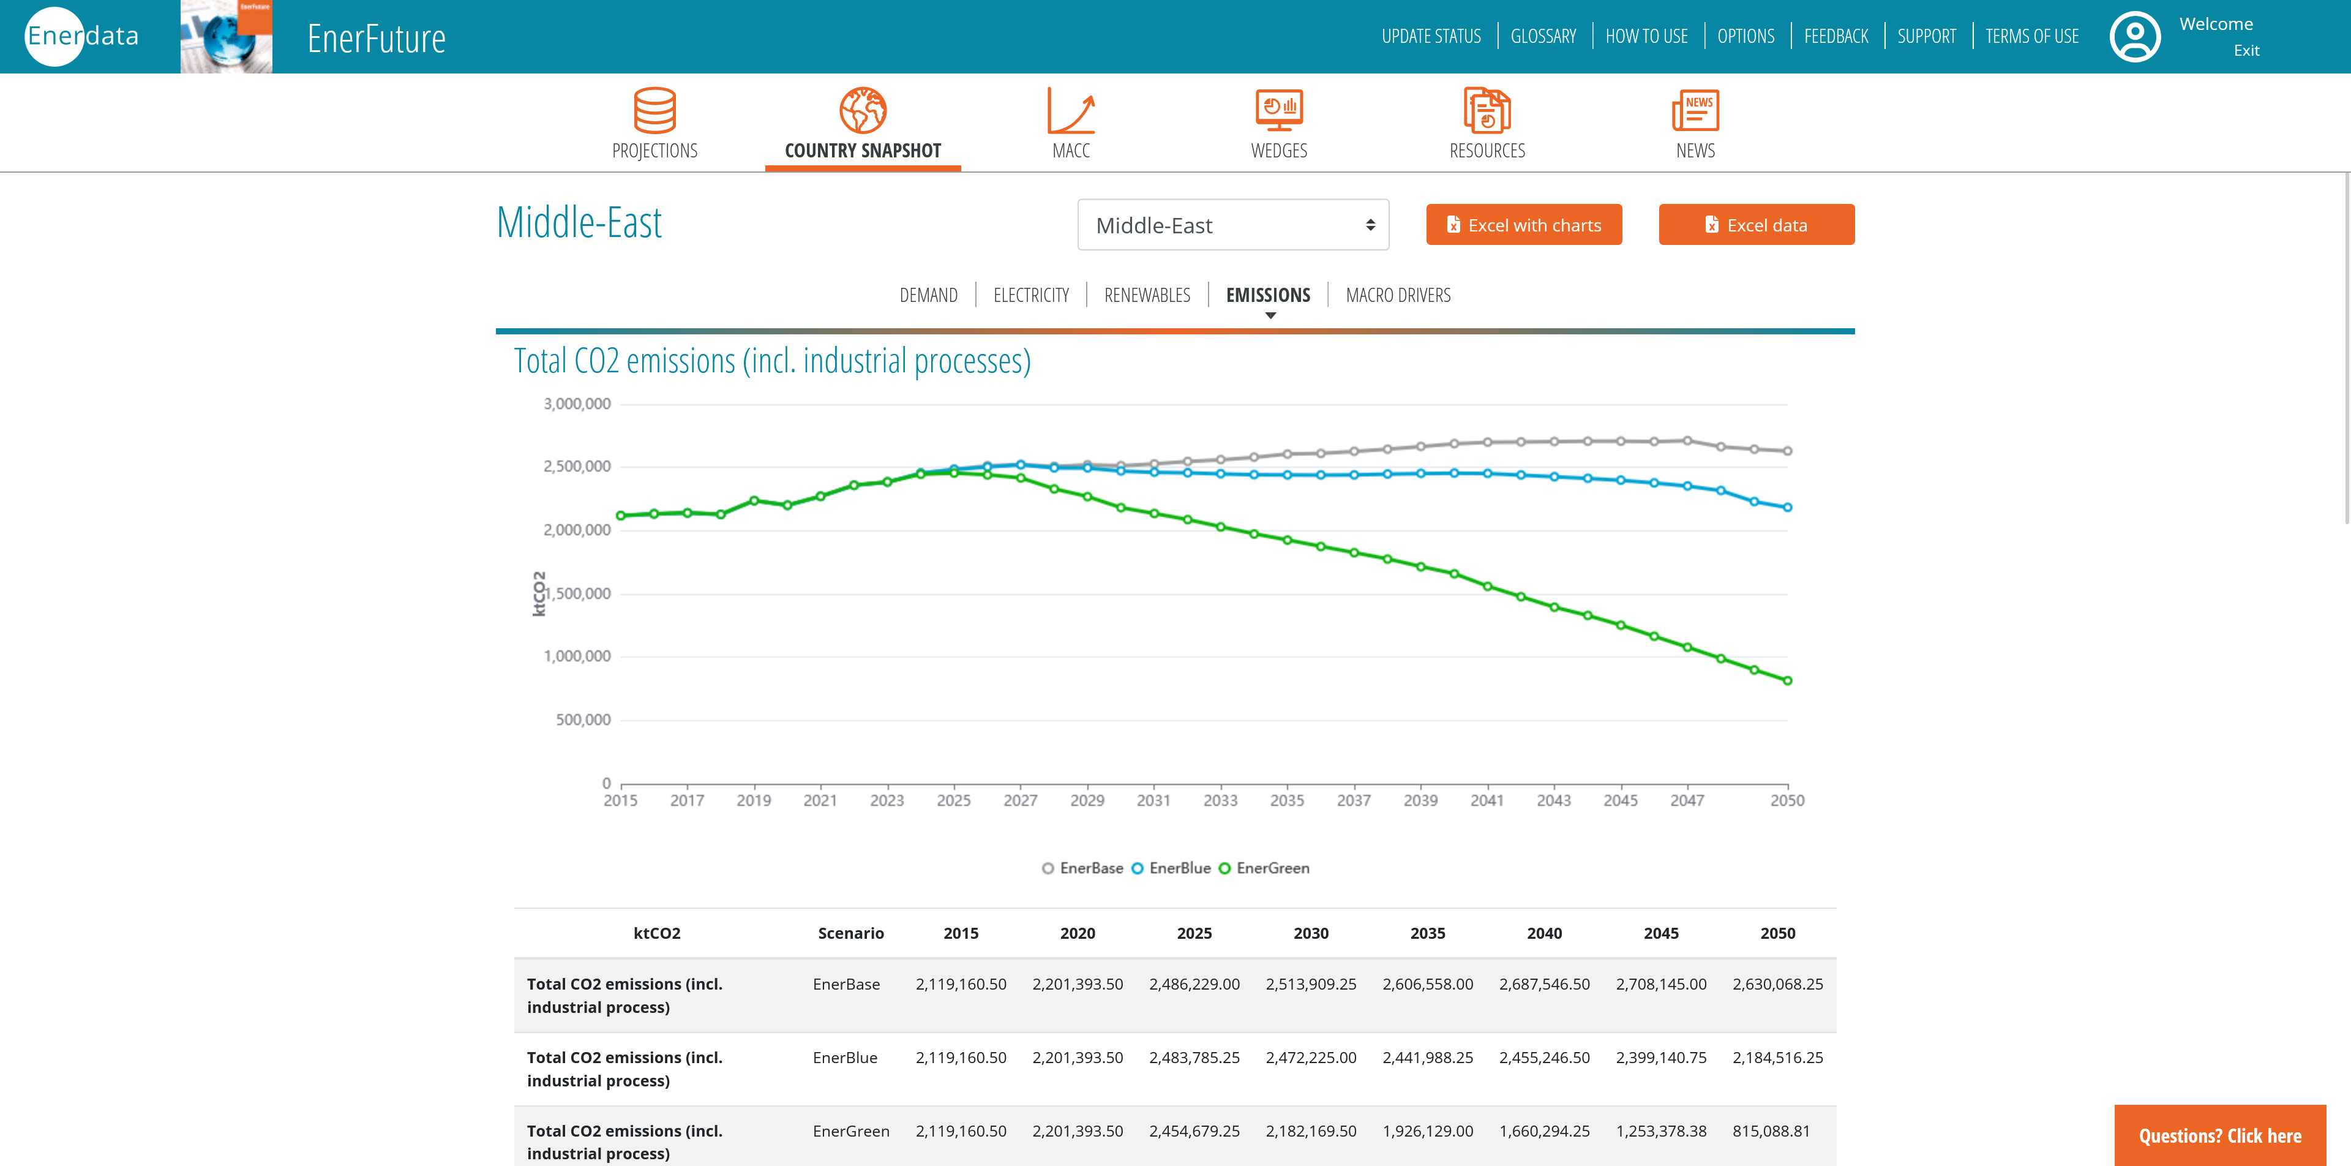Open the Wedges monitor icon
This screenshot has height=1166, width=2351.
(x=1278, y=110)
